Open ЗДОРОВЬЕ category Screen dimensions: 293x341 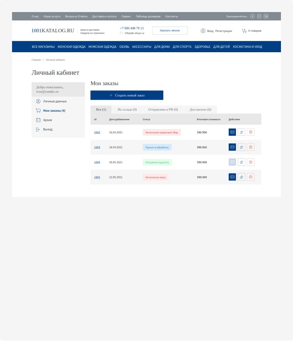(202, 47)
